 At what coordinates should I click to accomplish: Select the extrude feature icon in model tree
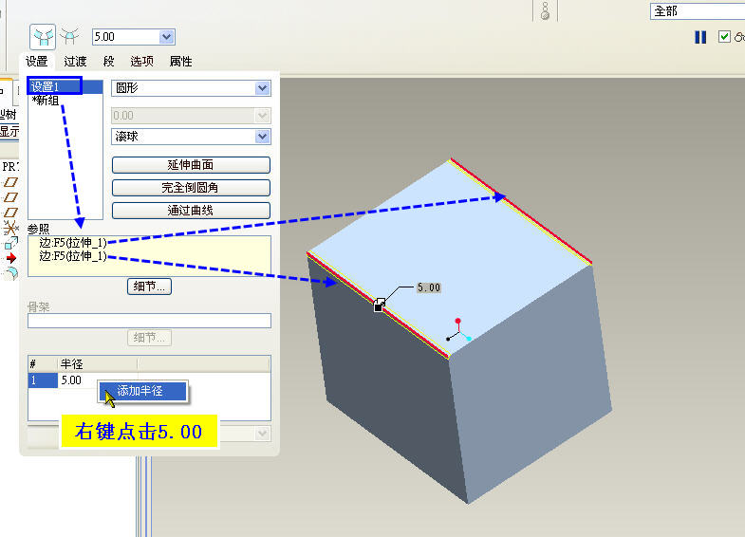point(11,244)
